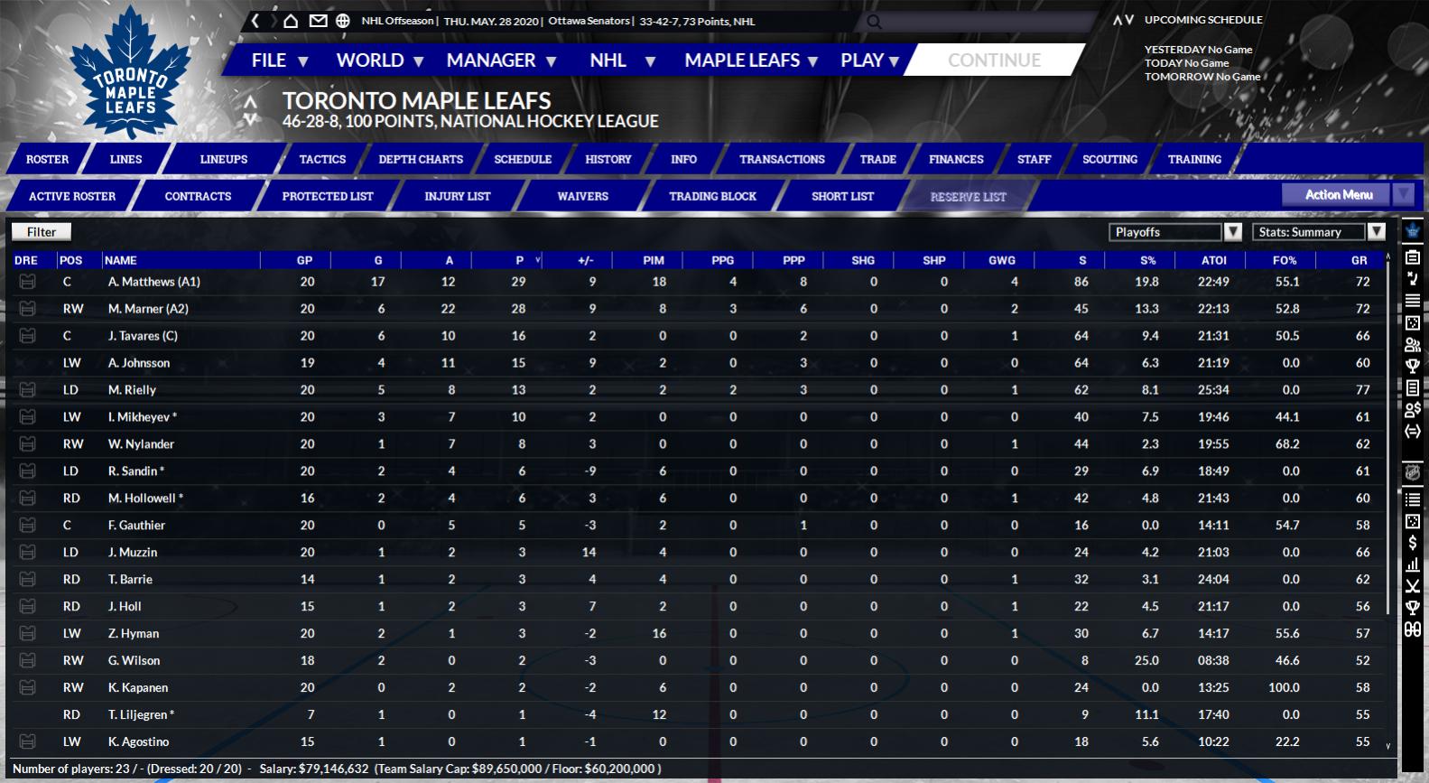Click the NHL shield logo in sidebar
Image resolution: width=1429 pixels, height=783 pixels.
[1413, 472]
